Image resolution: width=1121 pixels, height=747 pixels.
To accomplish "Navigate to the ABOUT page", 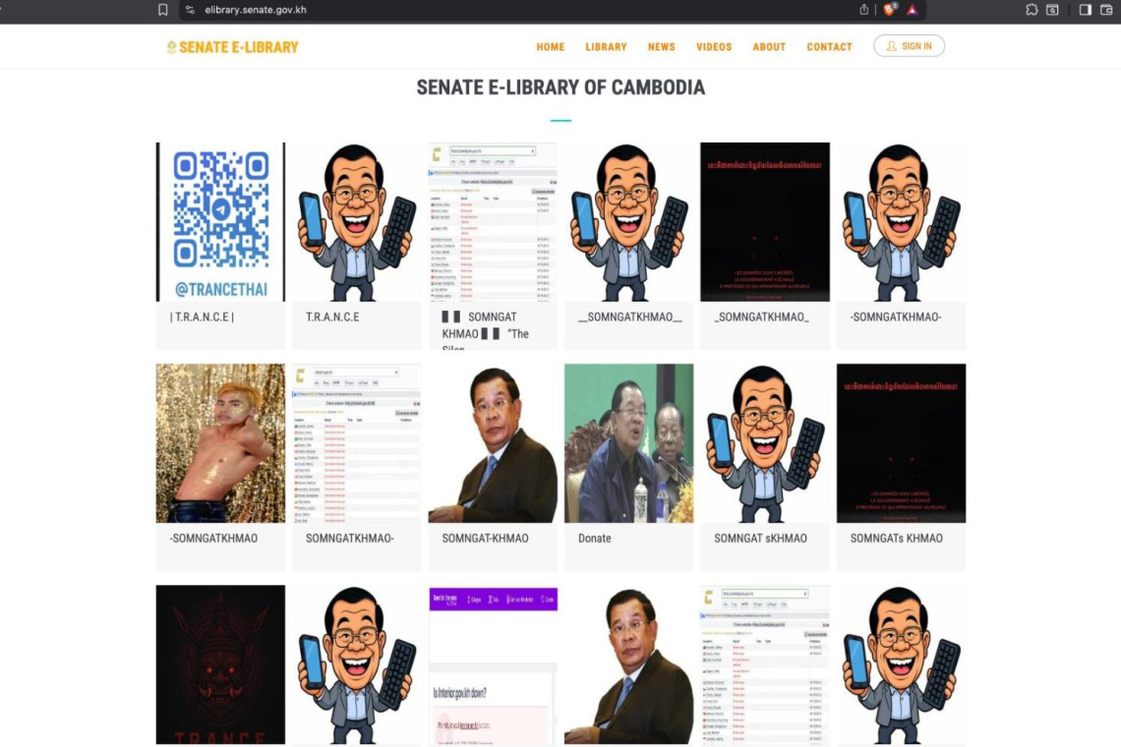I will tap(769, 47).
